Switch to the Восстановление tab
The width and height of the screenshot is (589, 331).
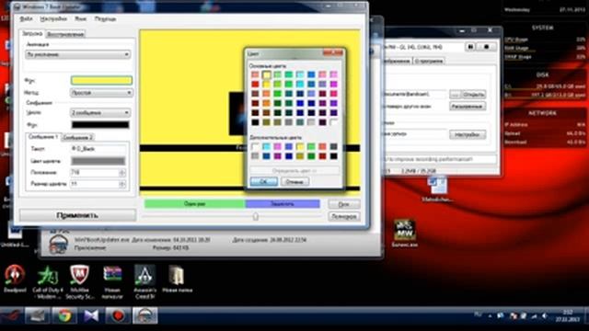pos(65,34)
